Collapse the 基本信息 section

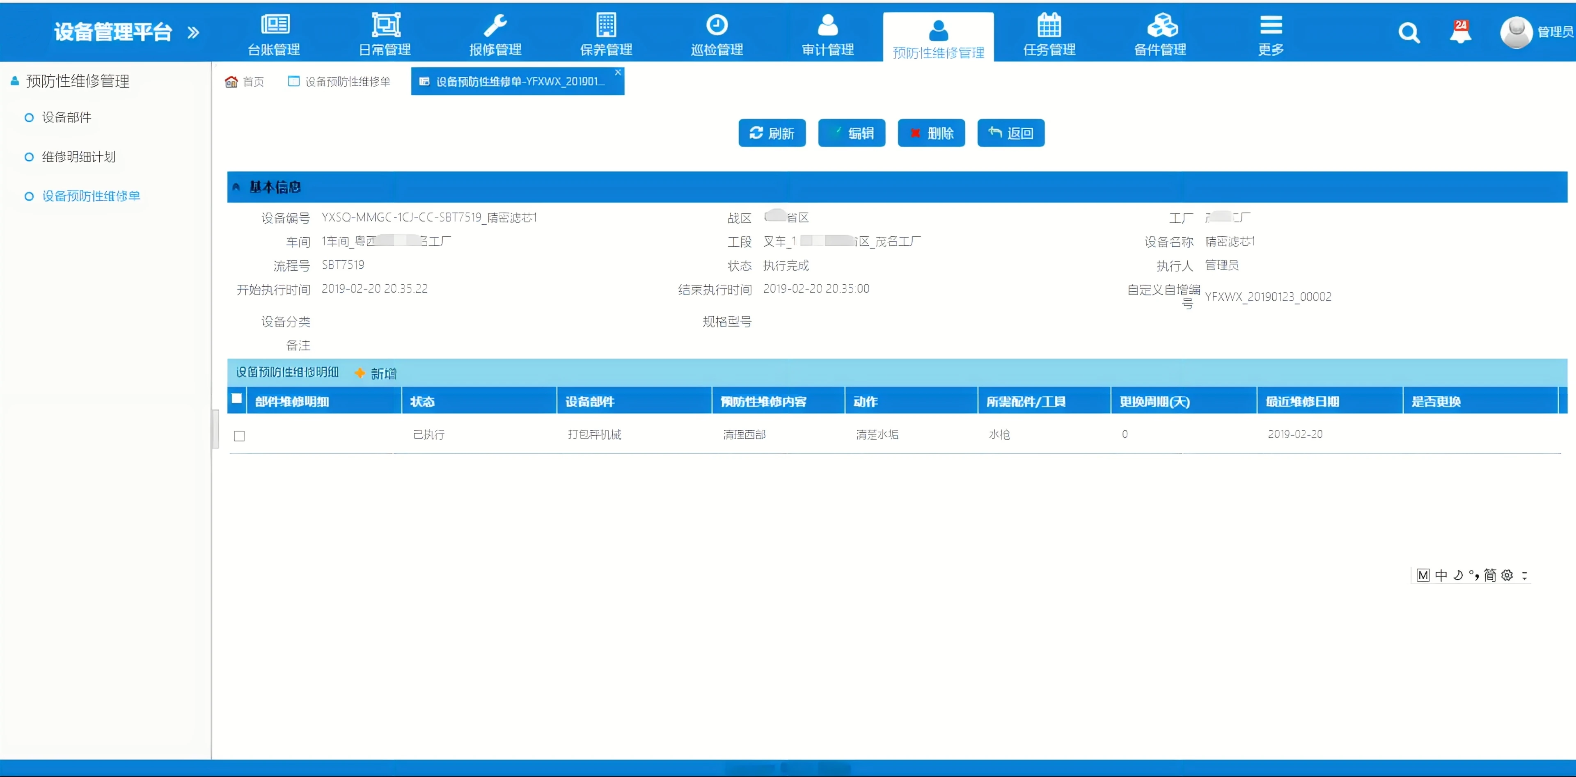click(236, 187)
